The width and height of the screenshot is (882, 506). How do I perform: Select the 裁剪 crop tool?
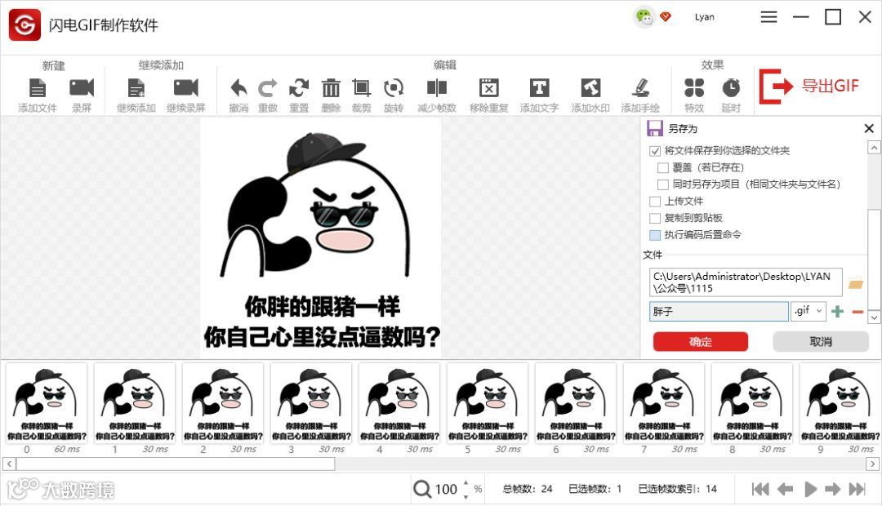(361, 87)
